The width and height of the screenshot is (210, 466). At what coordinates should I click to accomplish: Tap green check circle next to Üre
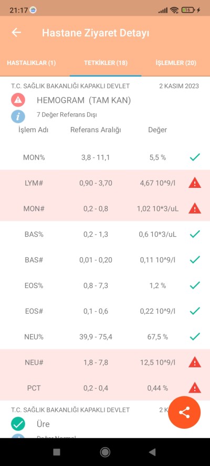click(x=18, y=424)
